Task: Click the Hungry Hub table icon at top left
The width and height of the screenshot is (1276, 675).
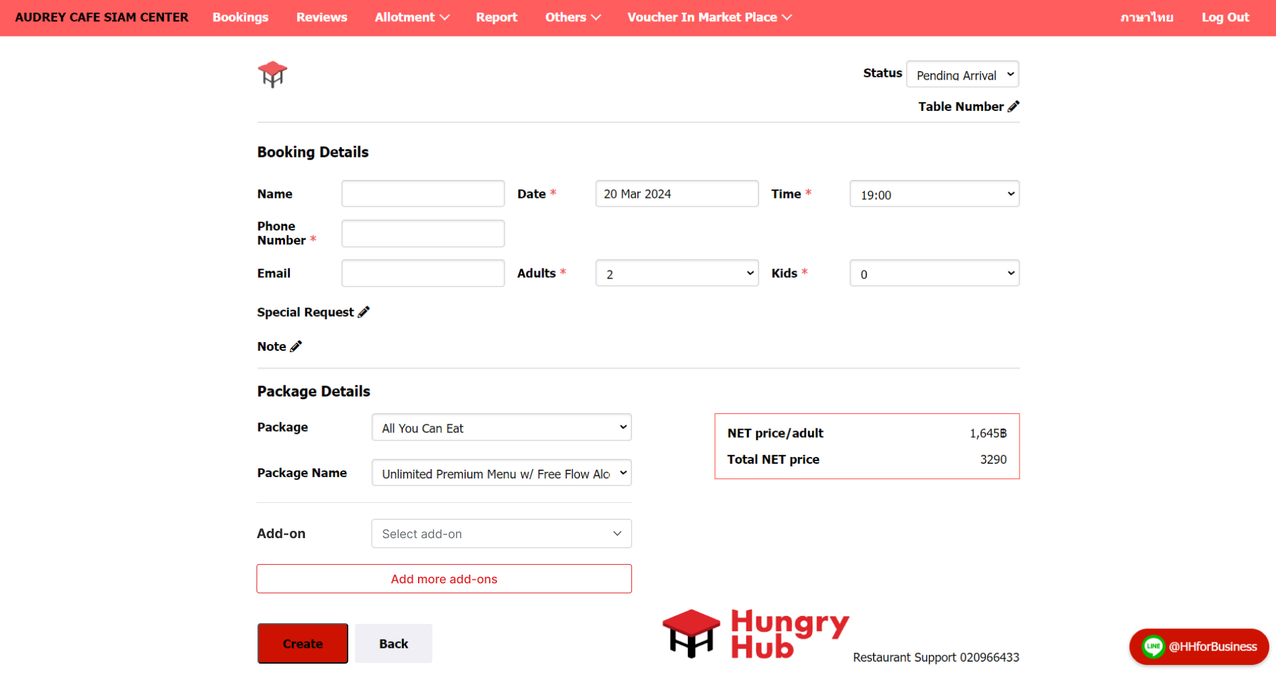Action: (x=272, y=74)
